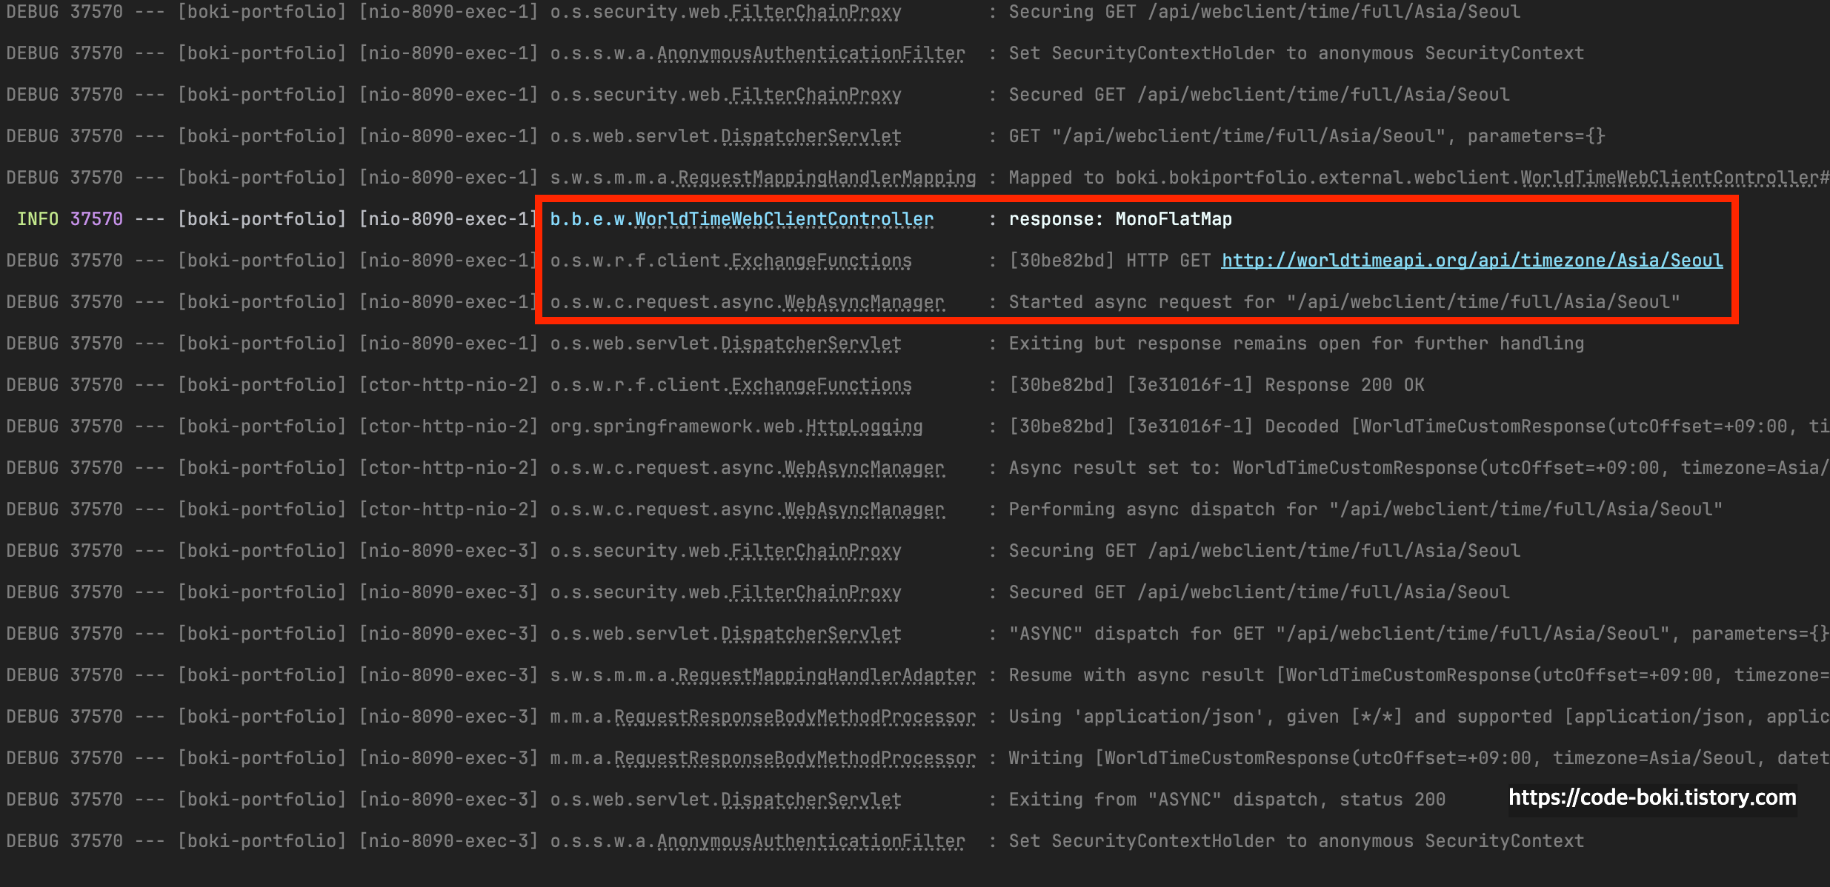Screen dimensions: 1830x887
Task: Click the purple 37570 process ID on the INFO line
Action: point(96,219)
